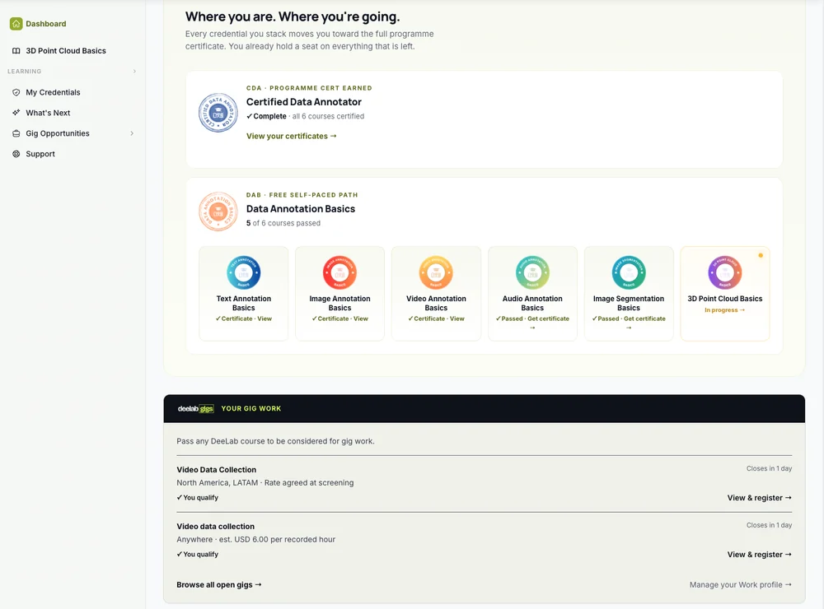The height and width of the screenshot is (609, 824).
Task: Expand the Gig Opportunities chevron
Action: click(132, 133)
